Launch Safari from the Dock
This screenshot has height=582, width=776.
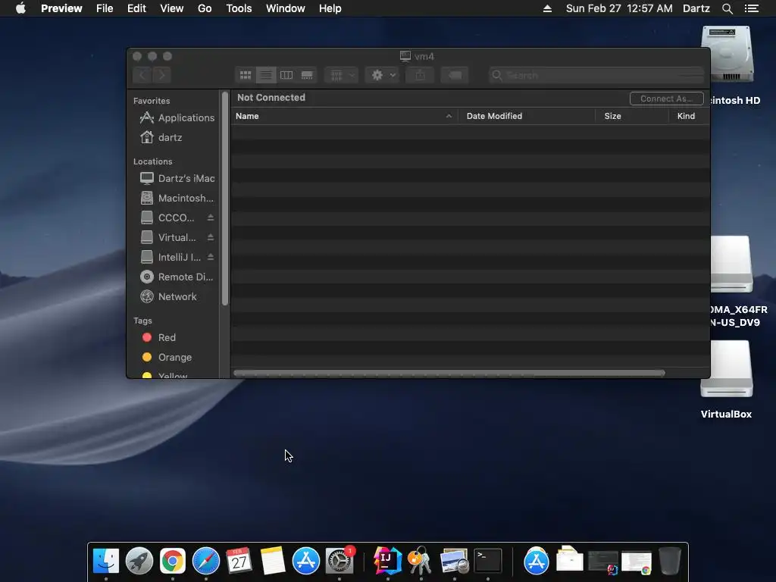click(206, 562)
